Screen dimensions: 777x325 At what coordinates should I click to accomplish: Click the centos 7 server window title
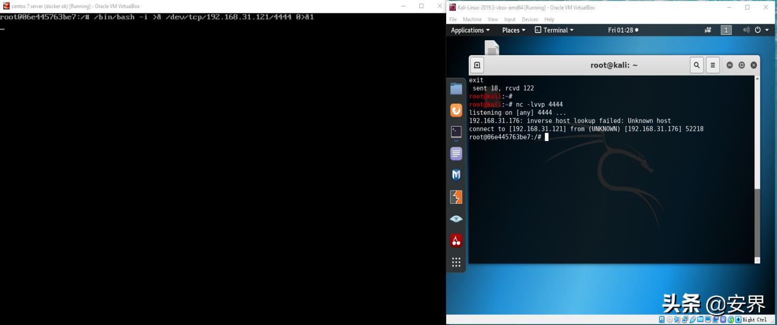pyautogui.click(x=75, y=6)
